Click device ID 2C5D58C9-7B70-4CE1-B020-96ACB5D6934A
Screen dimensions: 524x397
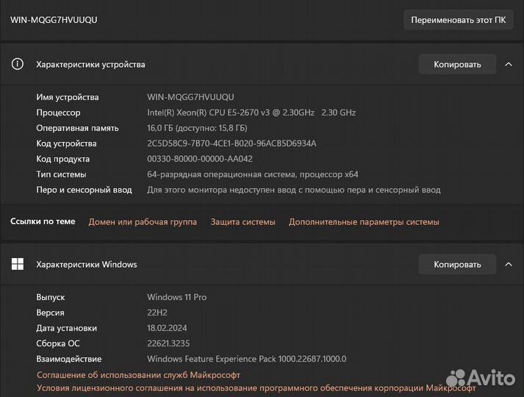(232, 143)
